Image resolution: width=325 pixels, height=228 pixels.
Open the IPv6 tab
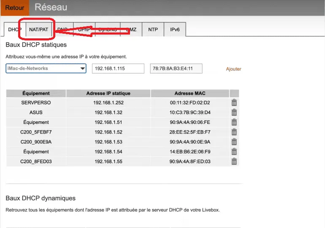point(175,30)
